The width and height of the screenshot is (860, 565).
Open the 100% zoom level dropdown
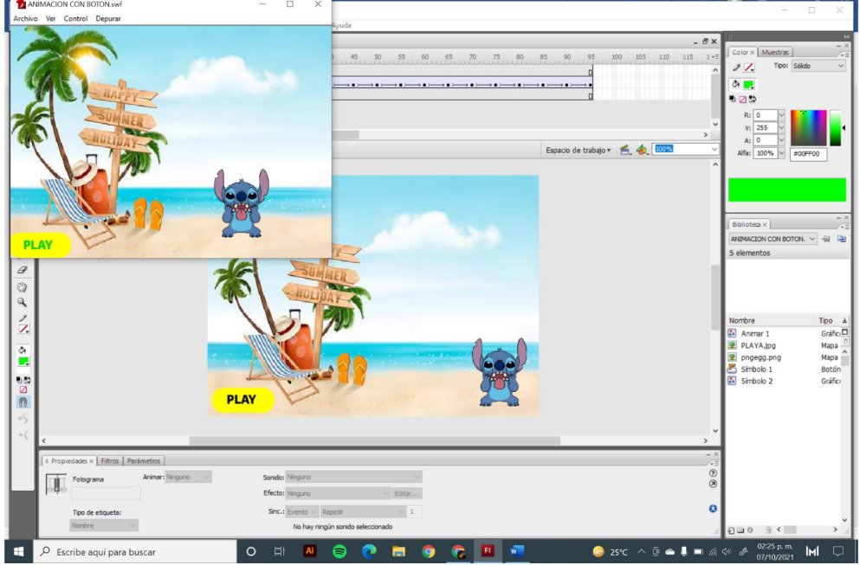715,150
